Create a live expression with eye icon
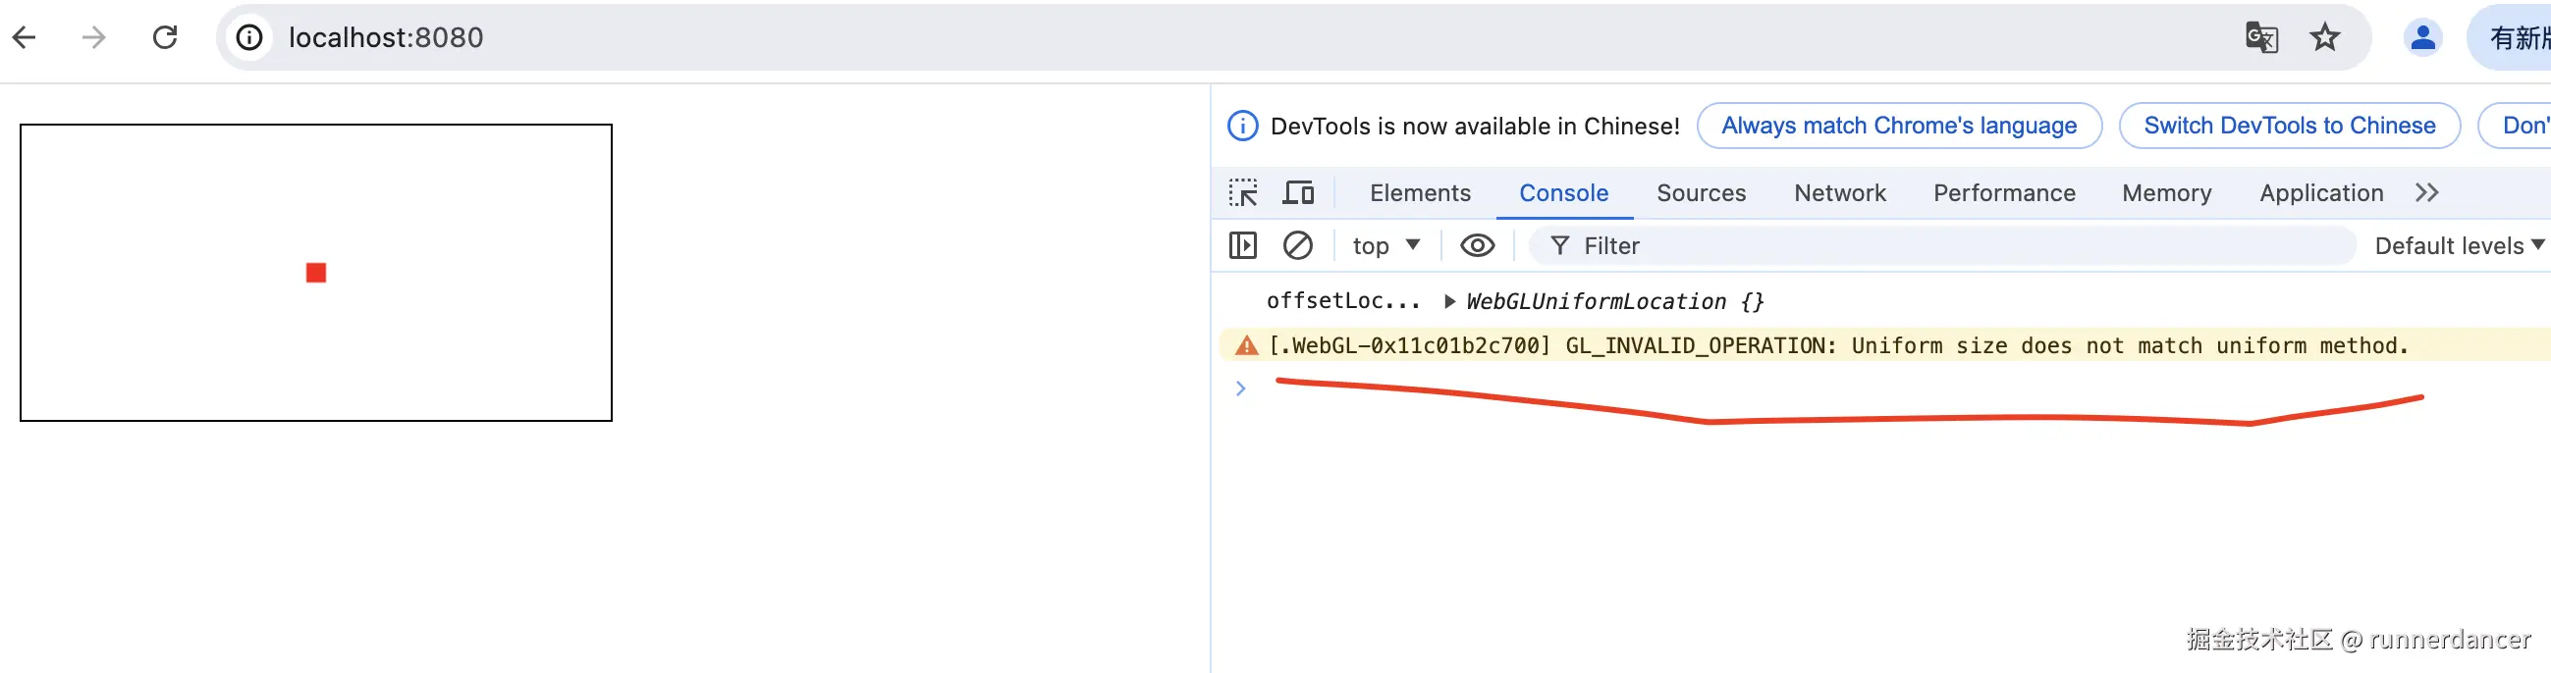Screen dimensions: 2551x673 1477,245
